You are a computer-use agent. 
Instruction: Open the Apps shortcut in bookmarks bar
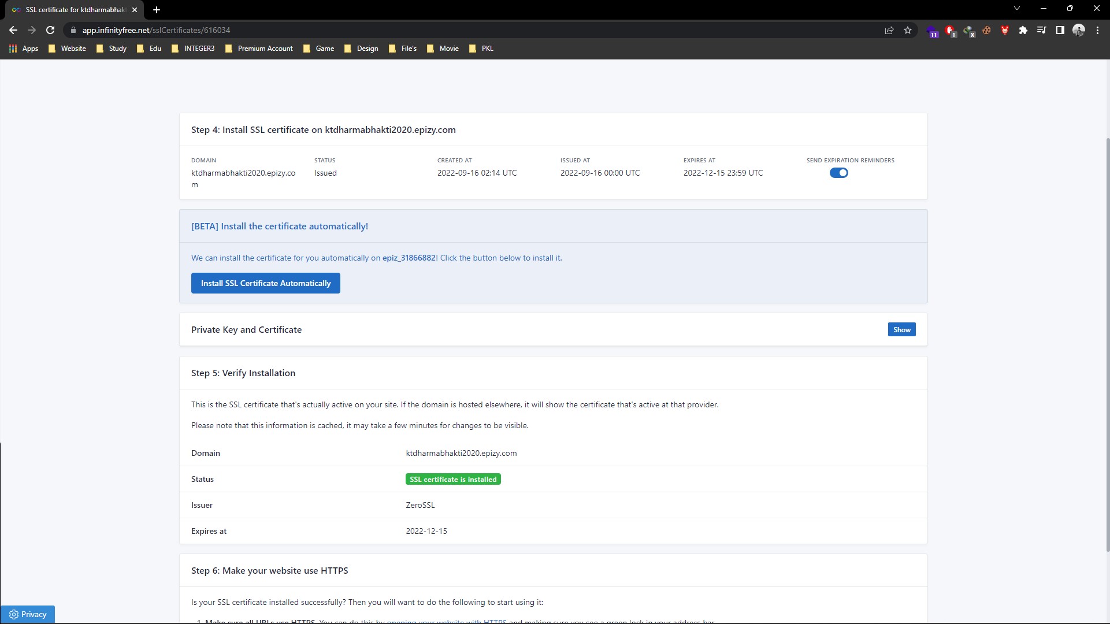[x=24, y=49]
